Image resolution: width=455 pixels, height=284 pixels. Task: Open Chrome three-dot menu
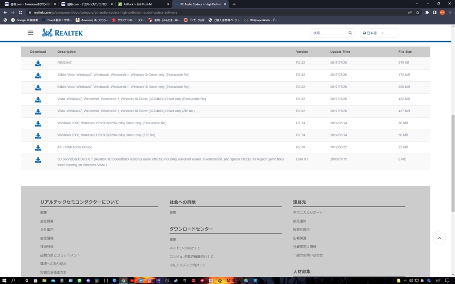[450, 12]
